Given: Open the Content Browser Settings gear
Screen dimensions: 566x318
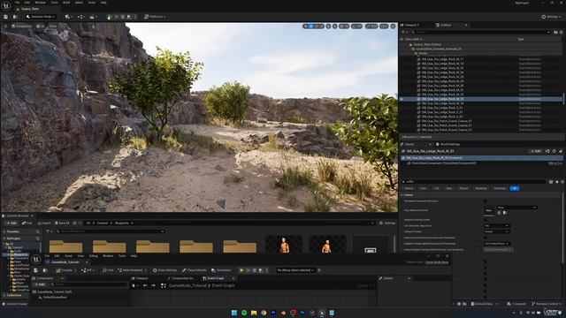Looking at the screenshot, I should 387,223.
